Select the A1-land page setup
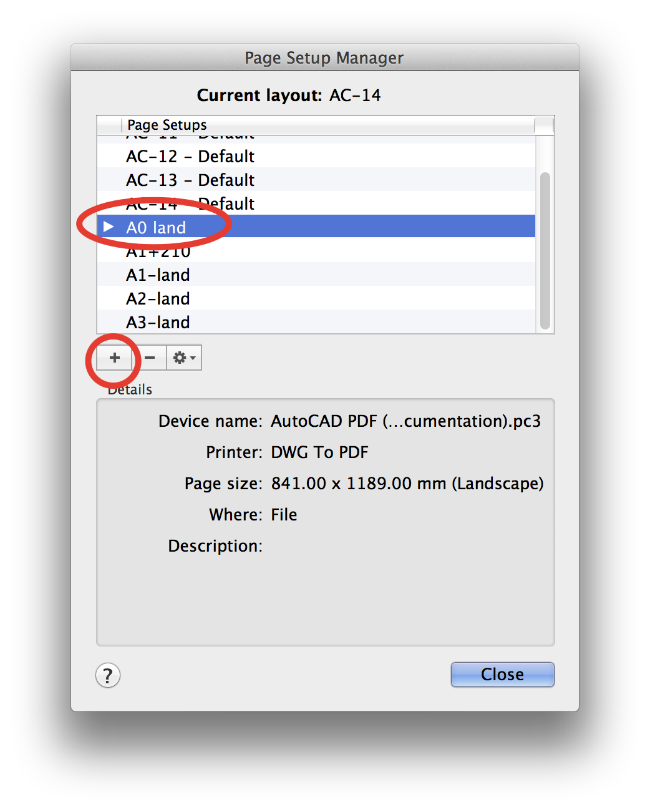 158,275
